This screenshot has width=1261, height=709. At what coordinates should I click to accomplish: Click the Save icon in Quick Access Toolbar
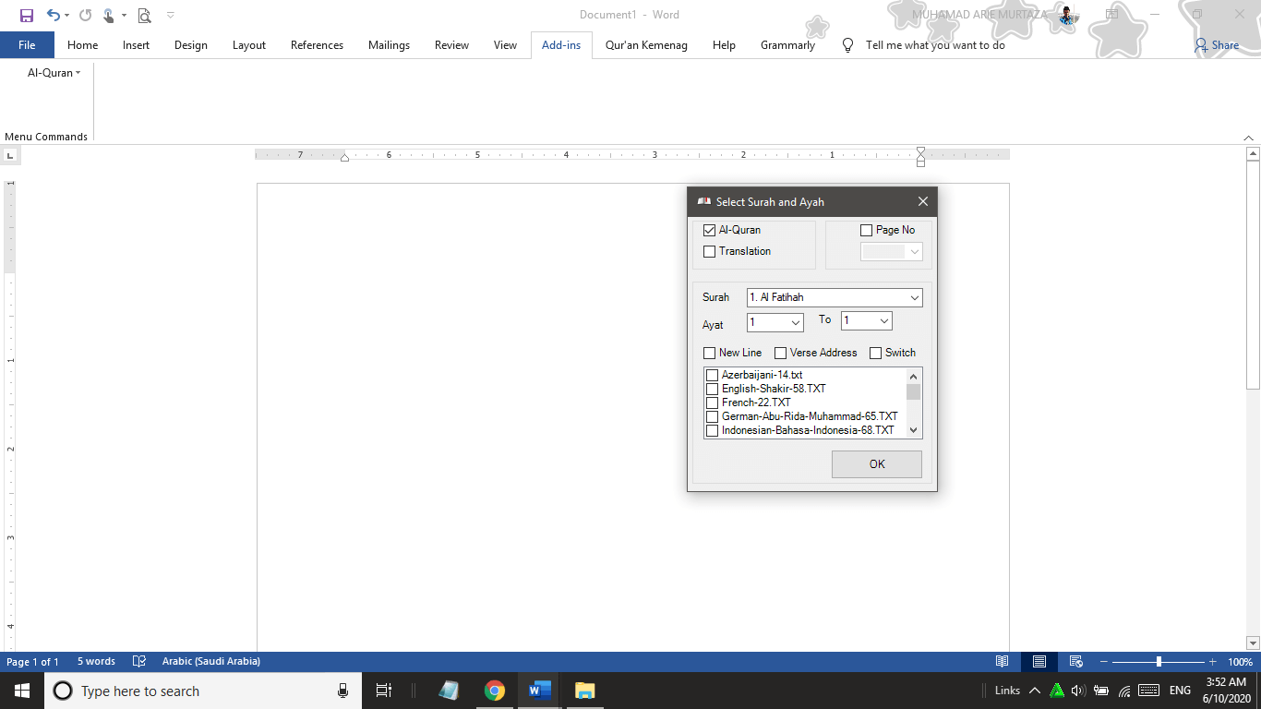[27, 16]
